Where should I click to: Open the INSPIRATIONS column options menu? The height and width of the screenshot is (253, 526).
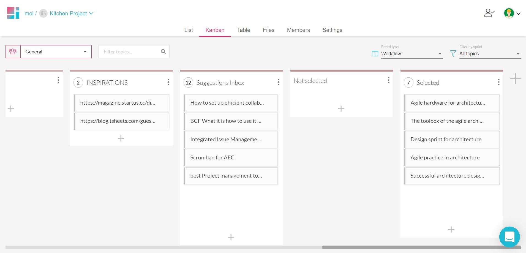[168, 82]
